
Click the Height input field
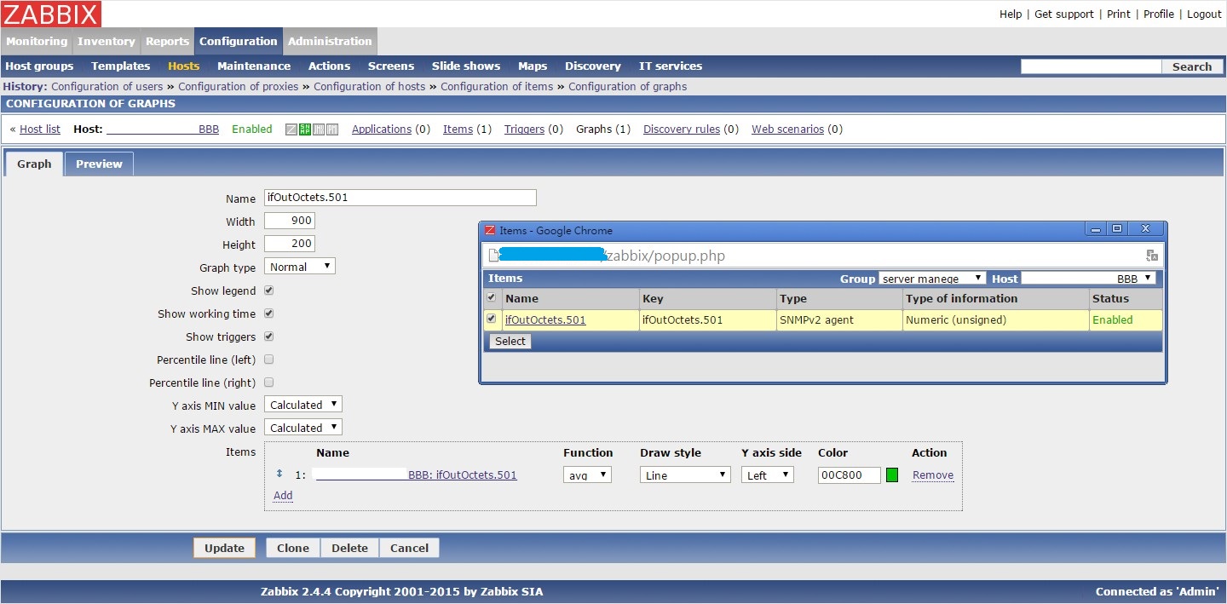[290, 244]
